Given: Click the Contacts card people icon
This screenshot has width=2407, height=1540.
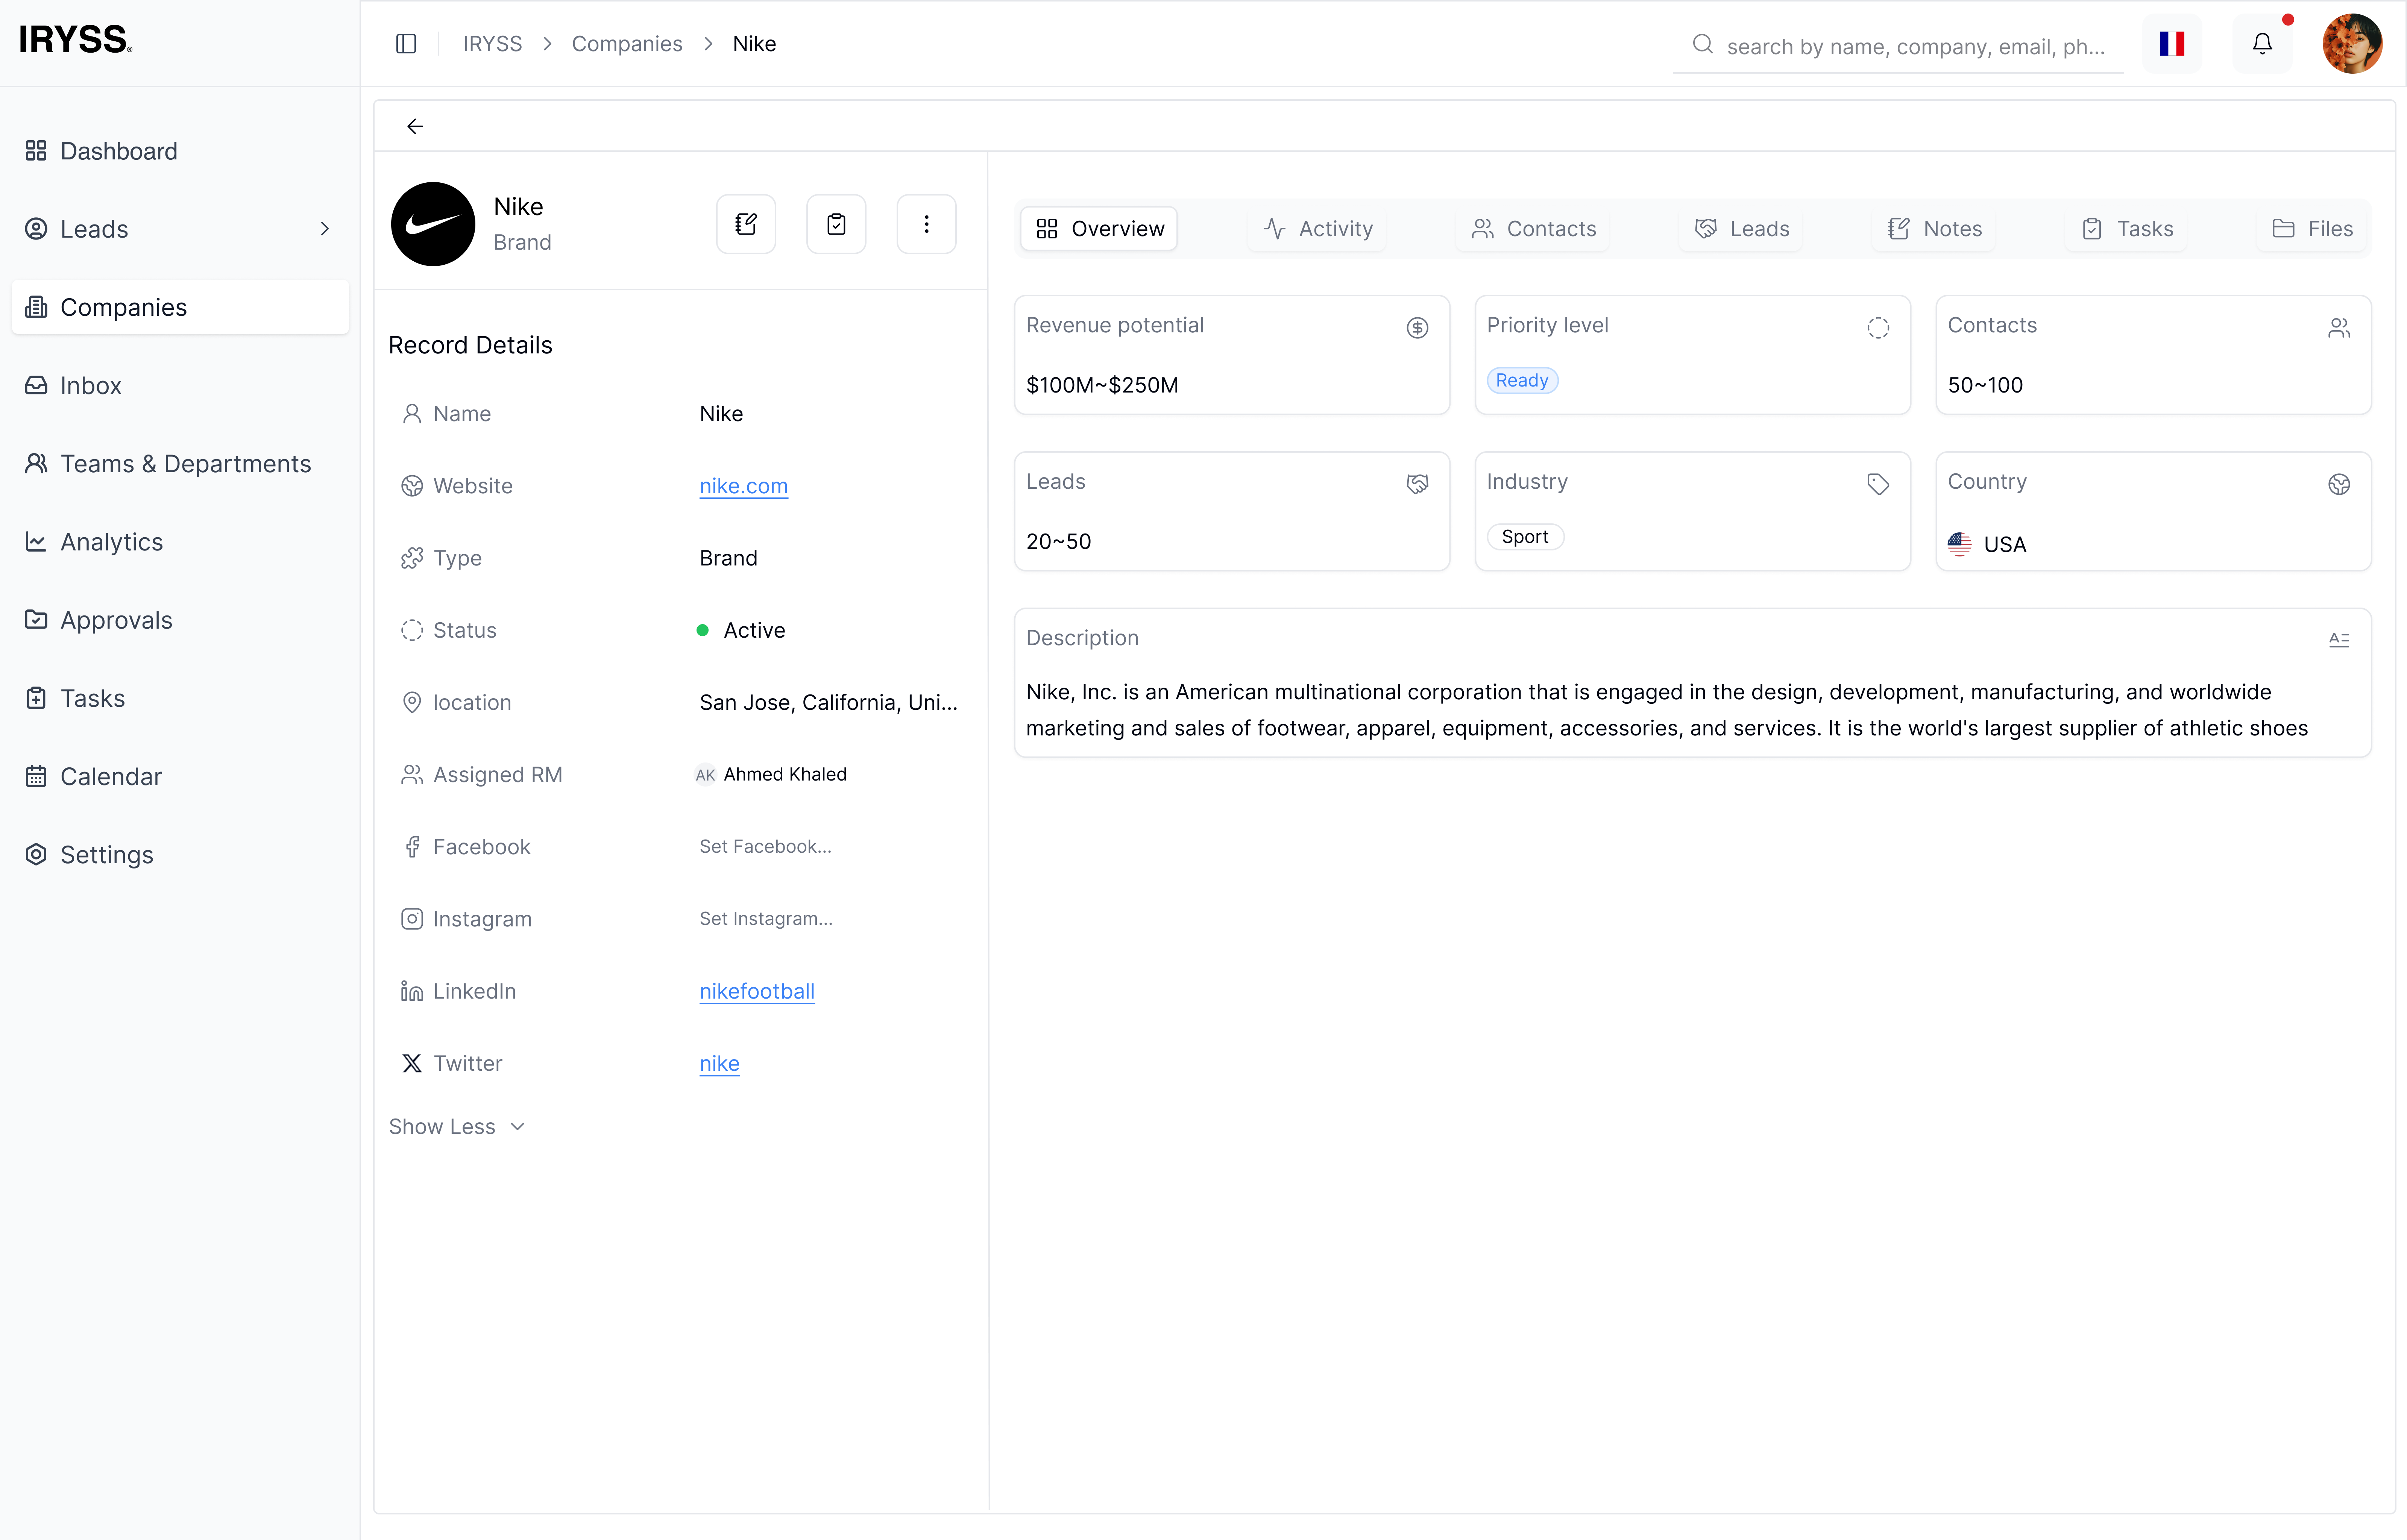Looking at the screenshot, I should 2339,328.
